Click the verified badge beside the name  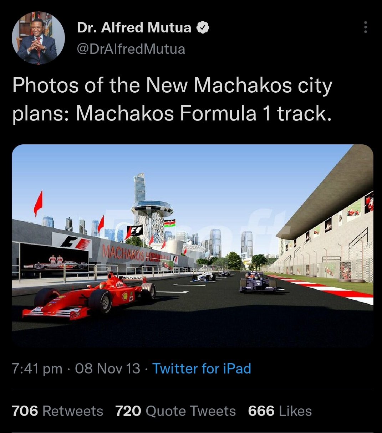[x=203, y=28]
